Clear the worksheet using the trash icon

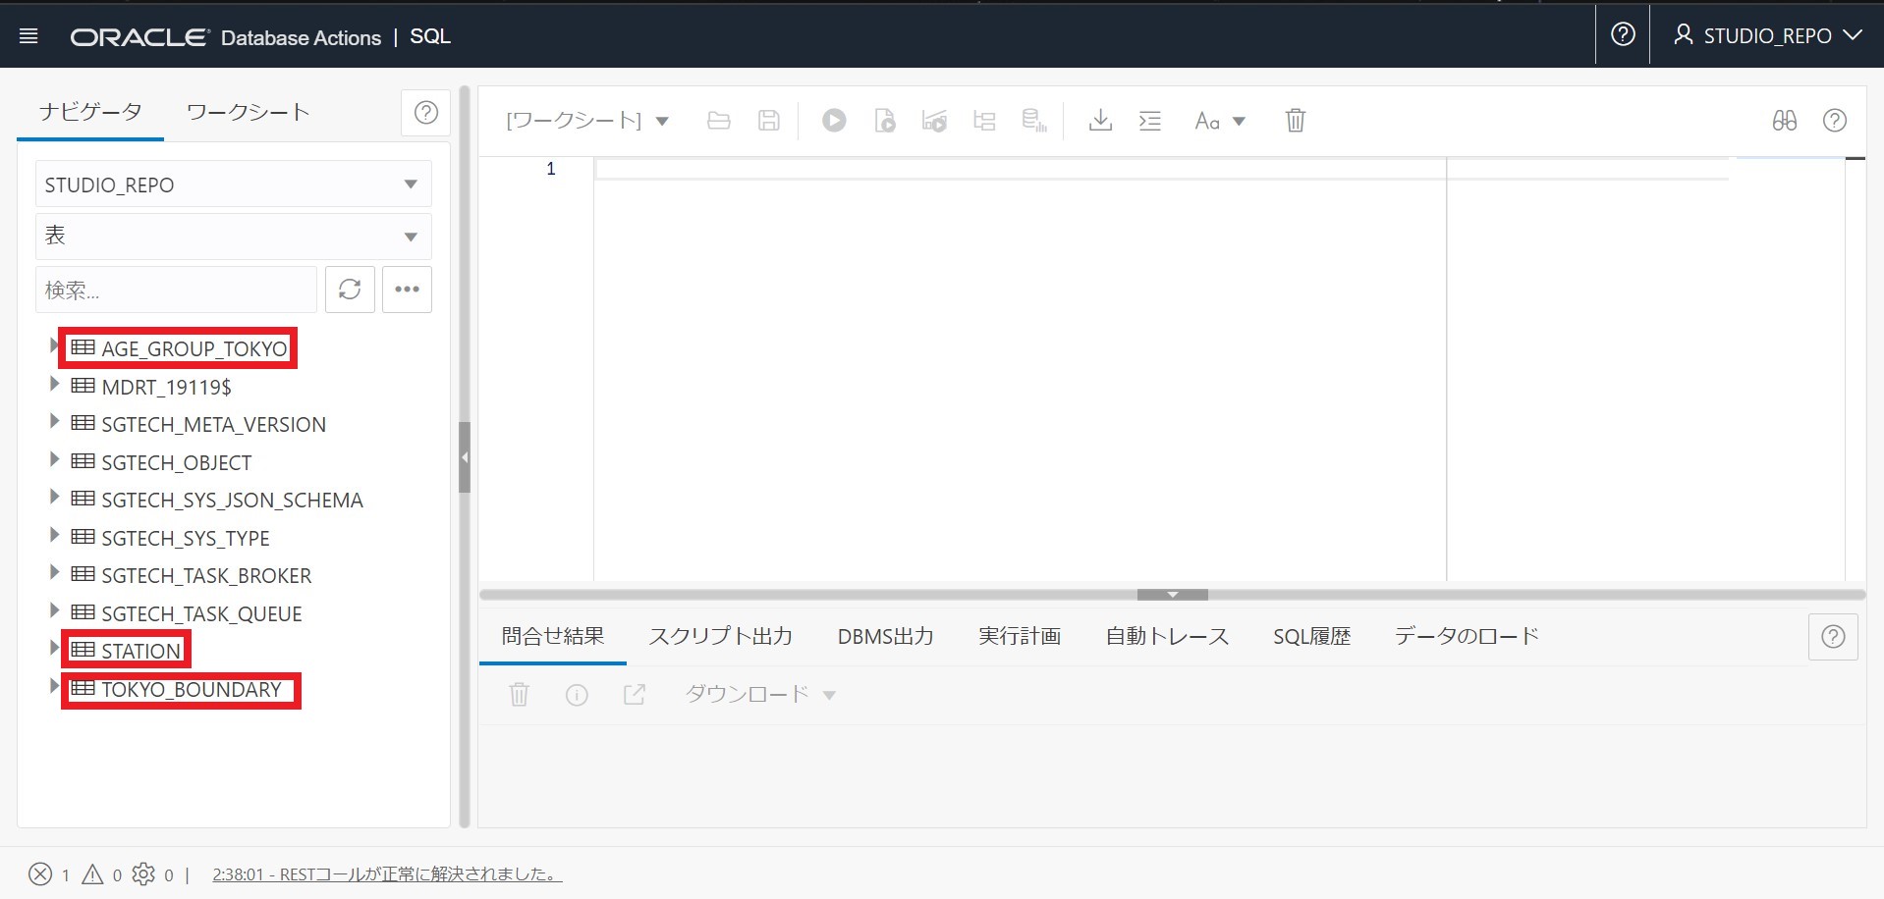pyautogui.click(x=1295, y=120)
